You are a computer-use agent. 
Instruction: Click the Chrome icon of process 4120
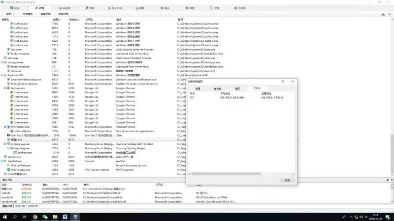pos(12,96)
